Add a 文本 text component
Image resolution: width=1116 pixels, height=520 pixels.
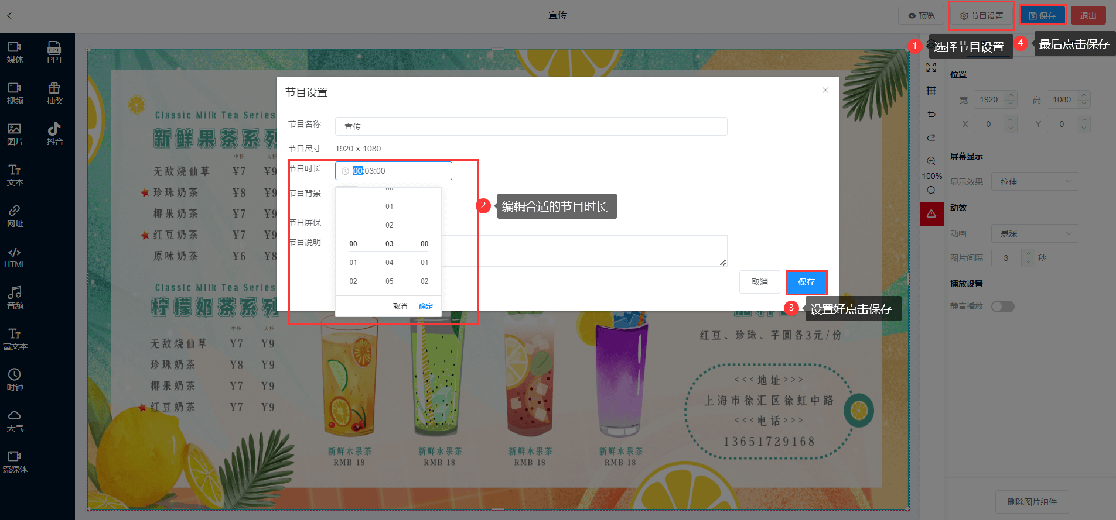click(x=15, y=175)
